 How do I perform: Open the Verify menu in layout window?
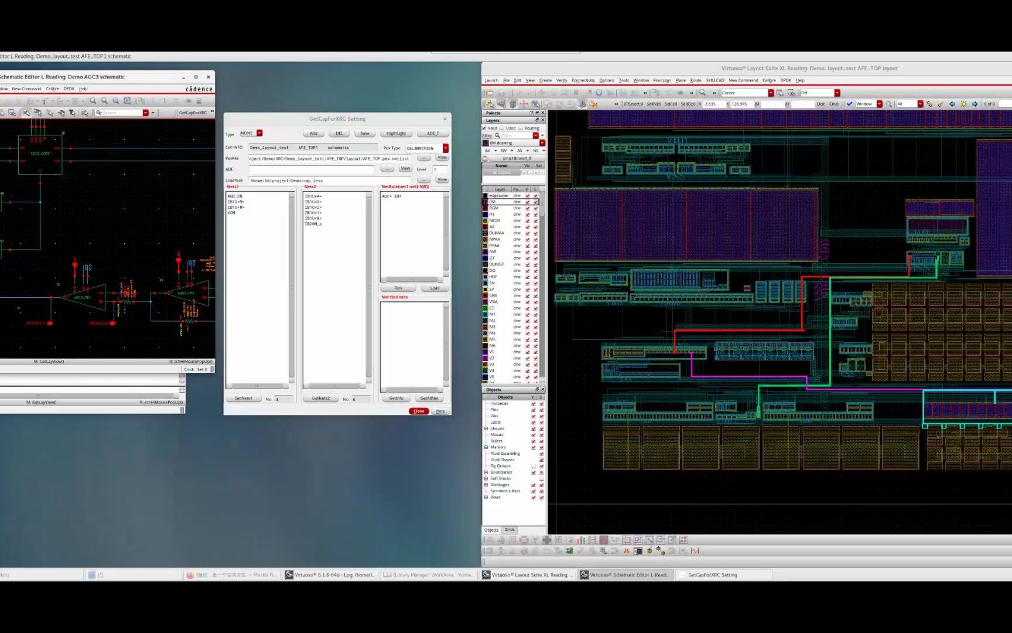(562, 80)
